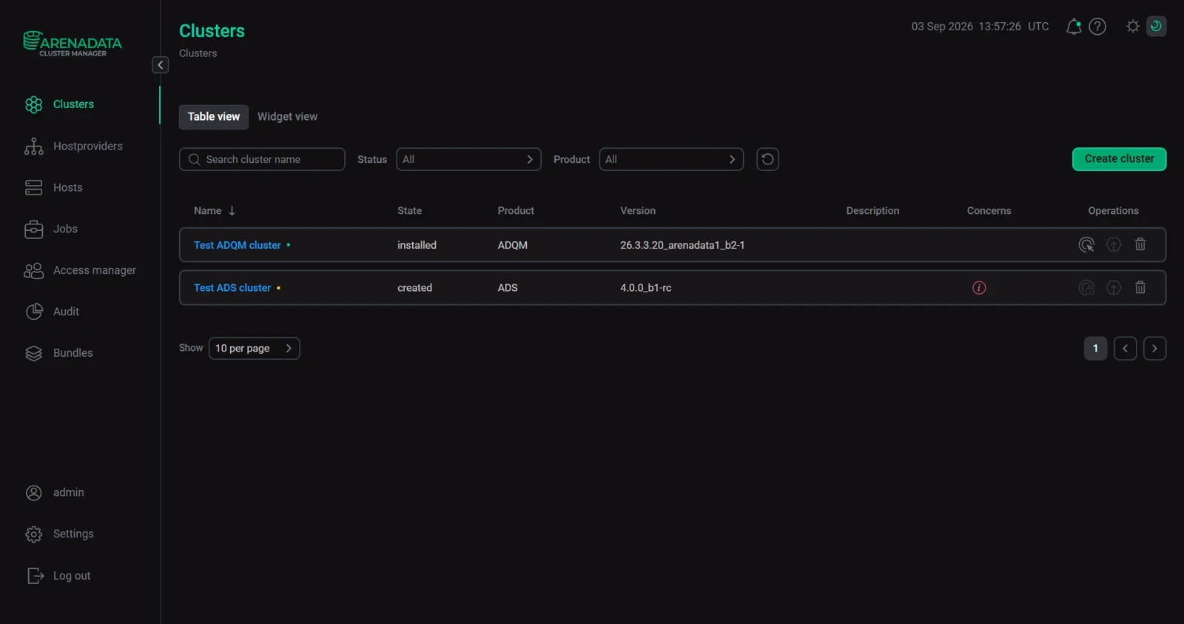The width and height of the screenshot is (1184, 624).
Task: Upgrade icon for Test ADS cluster
Action: pyautogui.click(x=1114, y=288)
